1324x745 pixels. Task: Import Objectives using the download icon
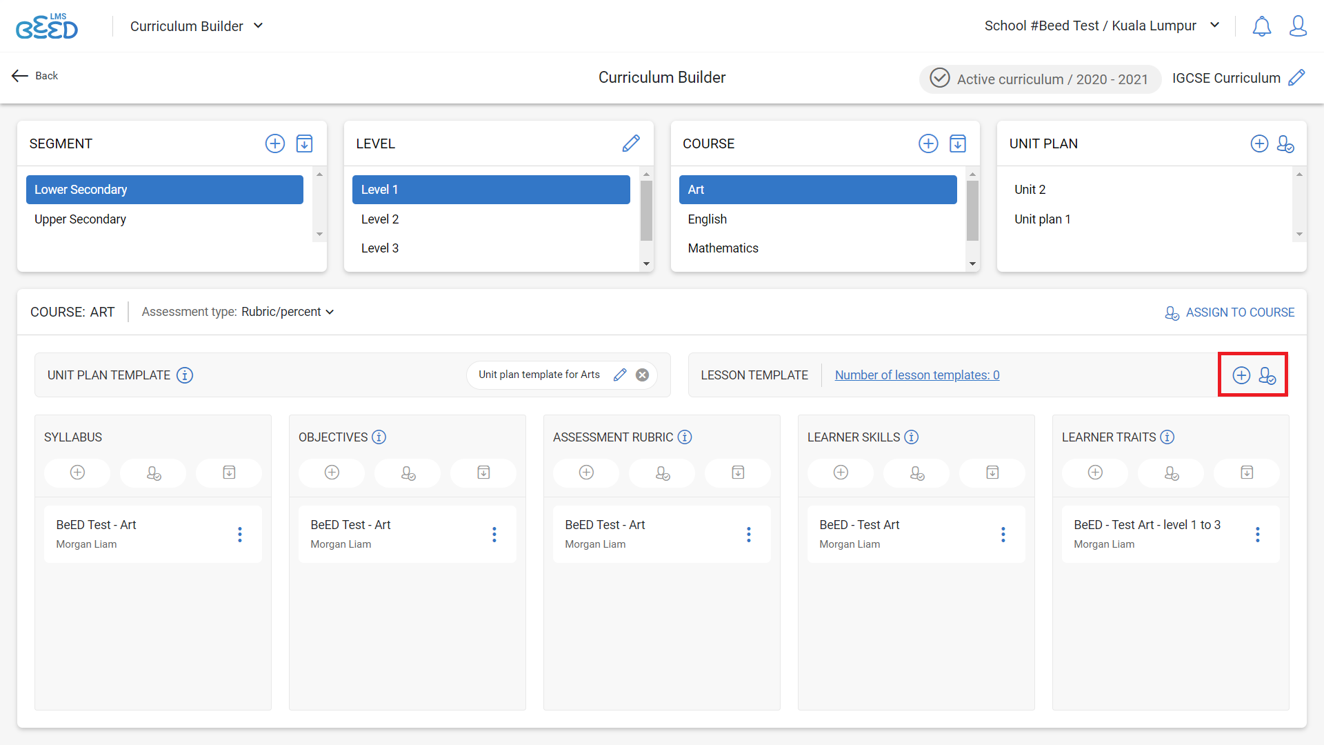coord(483,473)
